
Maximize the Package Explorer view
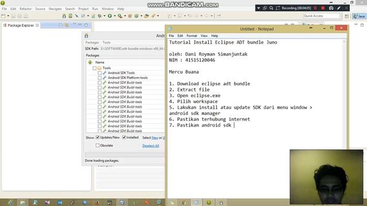coord(86,25)
